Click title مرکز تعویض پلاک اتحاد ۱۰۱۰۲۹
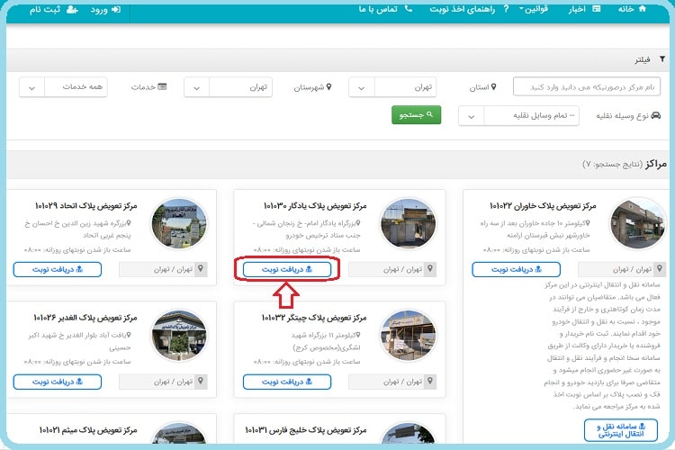This screenshot has width=675, height=450. 85,206
